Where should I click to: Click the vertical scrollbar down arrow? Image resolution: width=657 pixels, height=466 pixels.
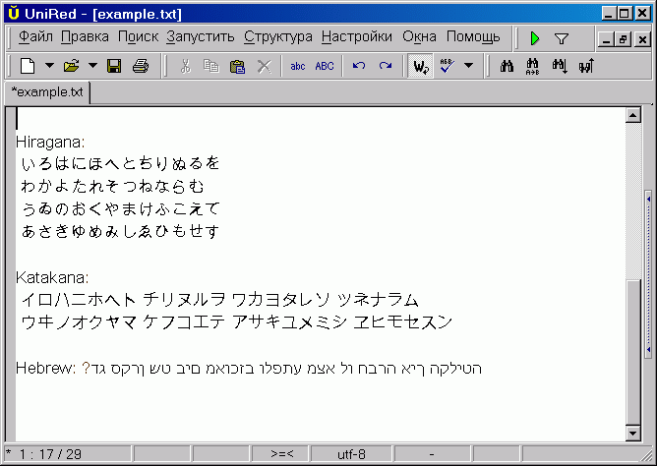tap(632, 434)
